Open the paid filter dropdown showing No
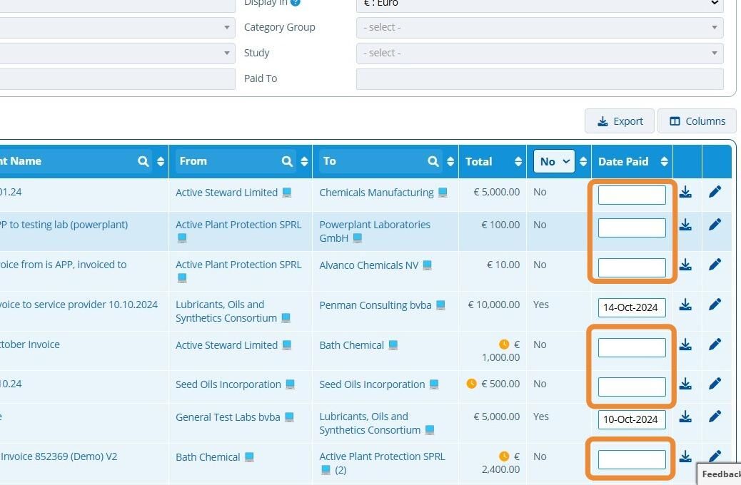 pyautogui.click(x=554, y=161)
